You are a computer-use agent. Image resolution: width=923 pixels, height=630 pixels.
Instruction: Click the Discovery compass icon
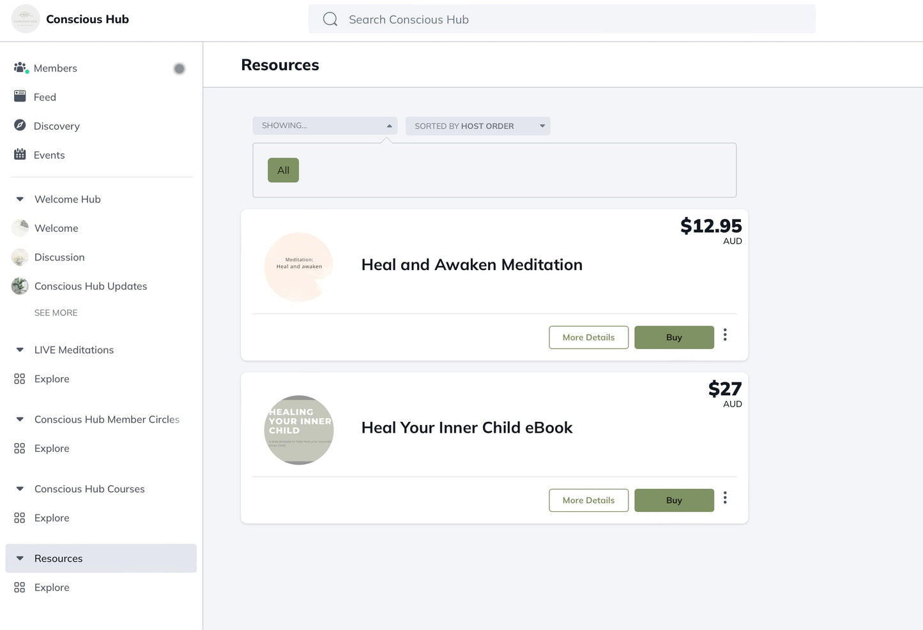(x=20, y=125)
